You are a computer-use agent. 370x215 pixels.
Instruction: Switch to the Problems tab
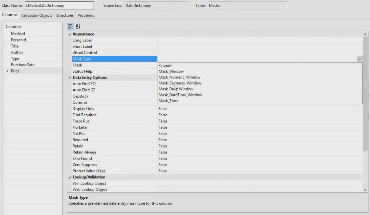[86, 15]
